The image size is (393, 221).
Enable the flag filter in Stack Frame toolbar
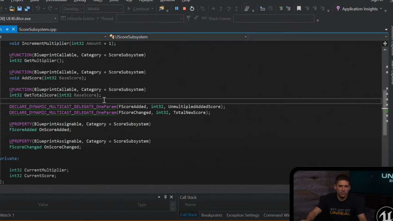click(189, 18)
